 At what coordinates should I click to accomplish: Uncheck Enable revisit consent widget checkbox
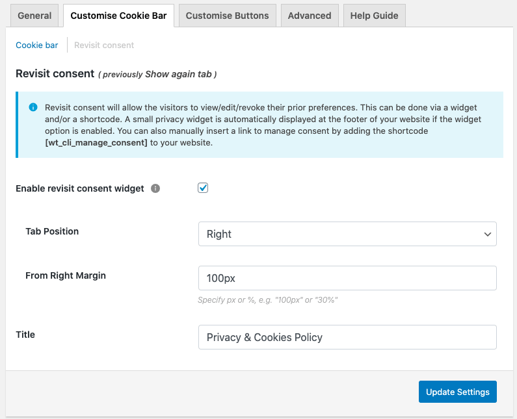203,188
